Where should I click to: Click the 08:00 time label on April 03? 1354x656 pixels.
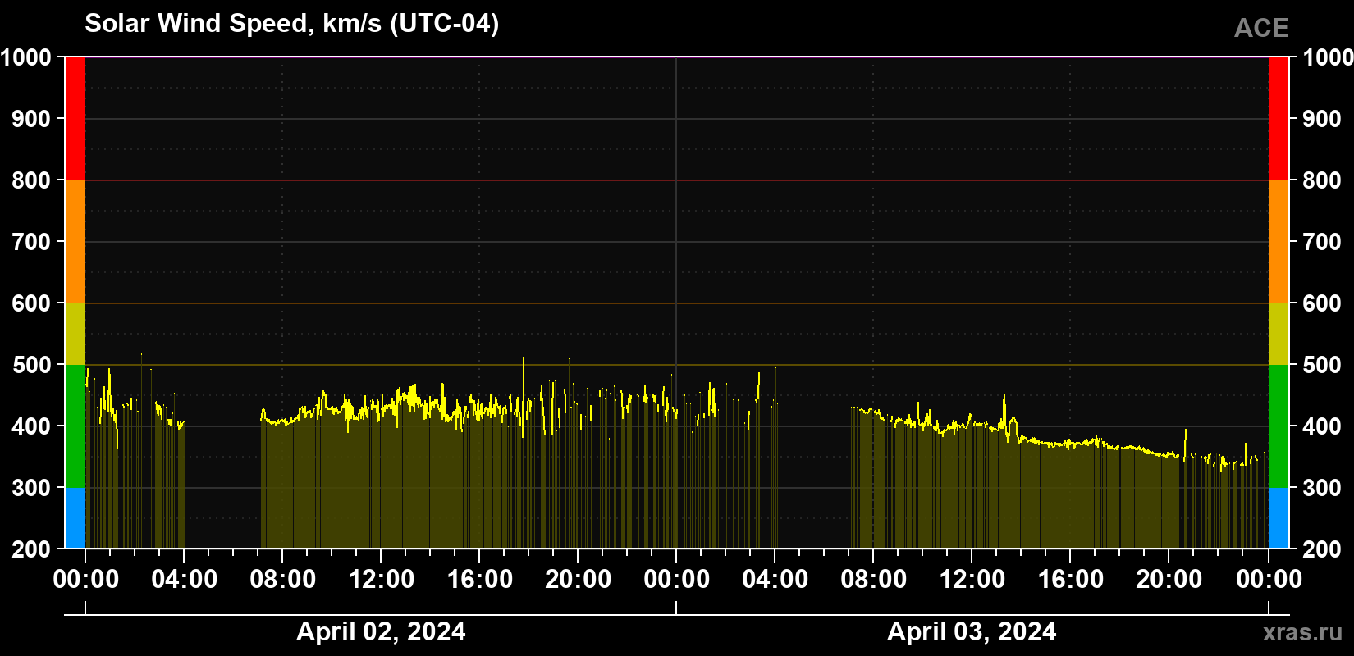pos(874,580)
